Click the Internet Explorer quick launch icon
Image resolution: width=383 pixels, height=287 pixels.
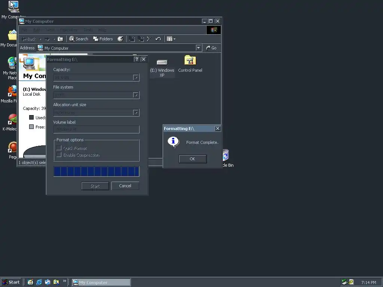pyautogui.click(x=39, y=282)
